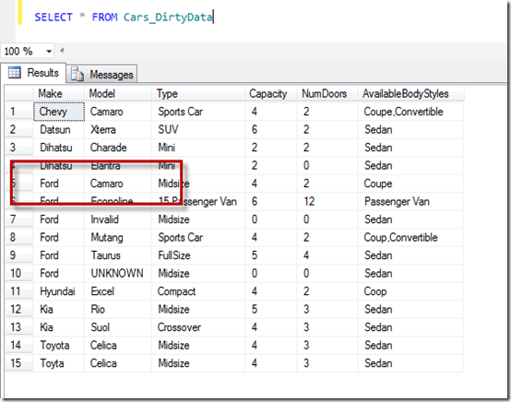
Task: Click row header number 12
Action: coord(19,309)
